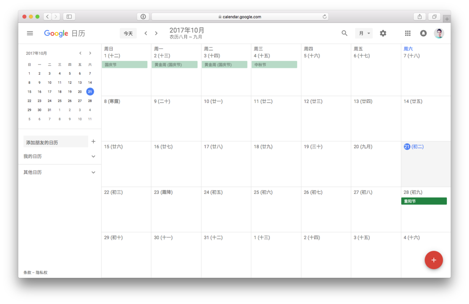
Task: Click the 添加朋友的日历 input field
Action: 56,142
